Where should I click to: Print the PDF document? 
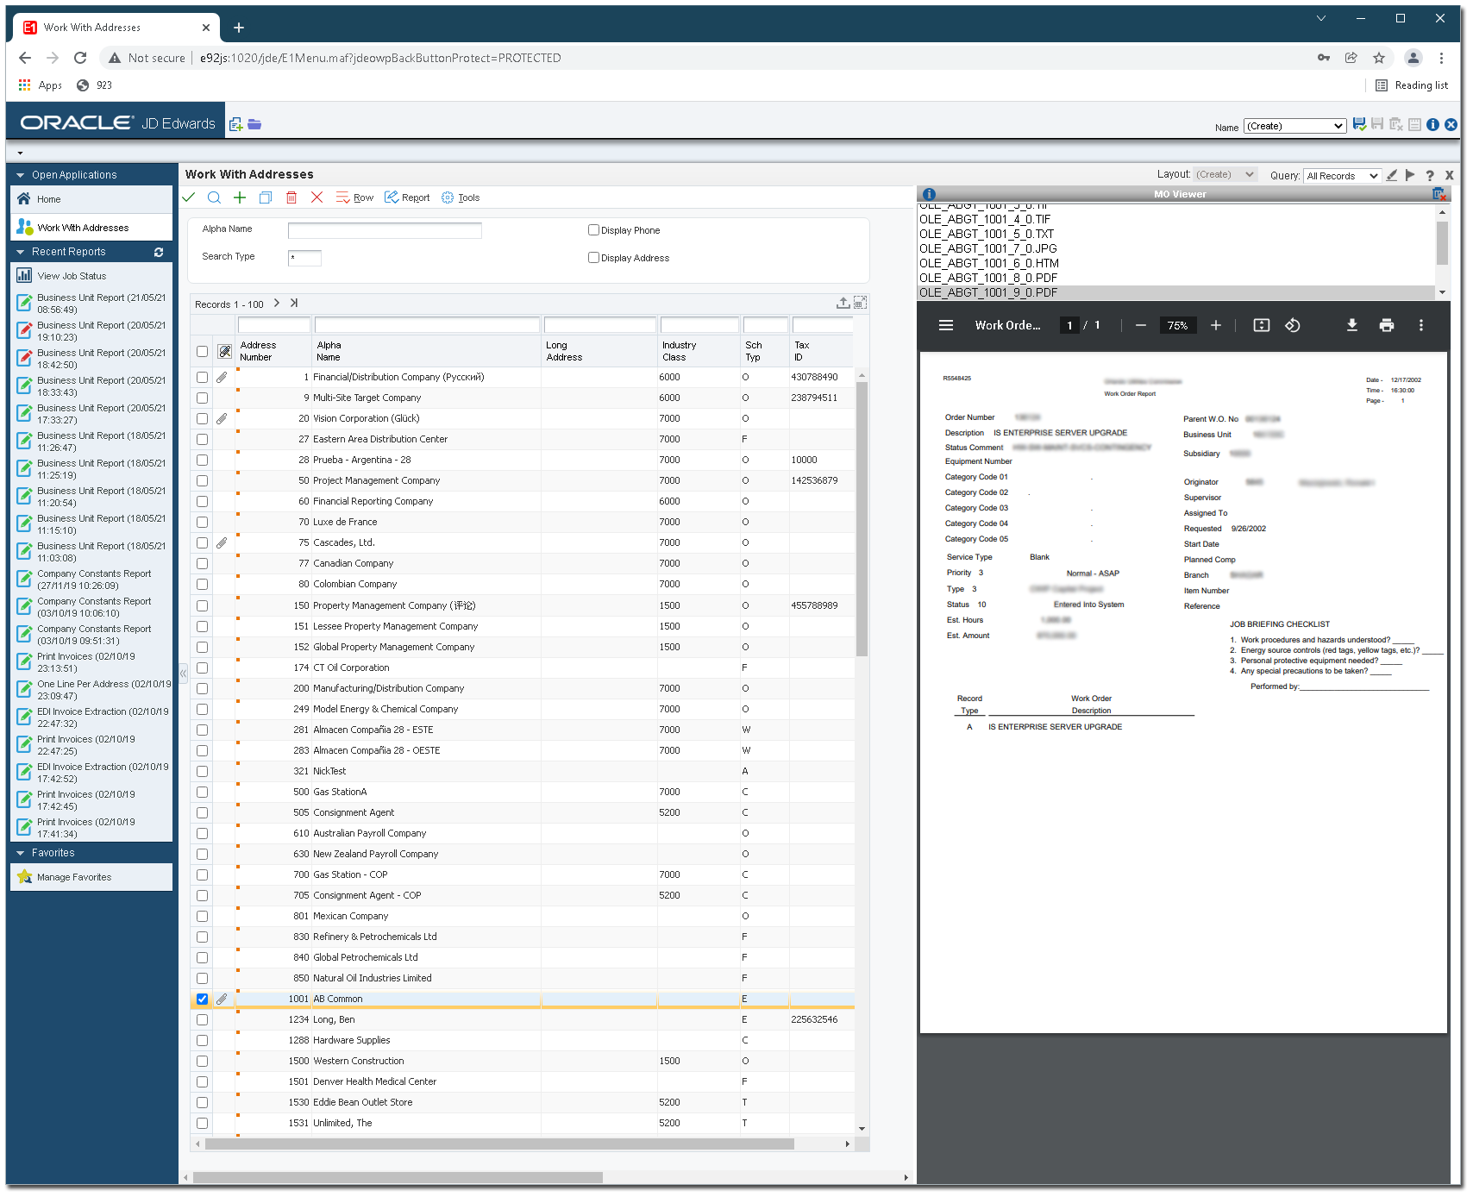point(1387,325)
